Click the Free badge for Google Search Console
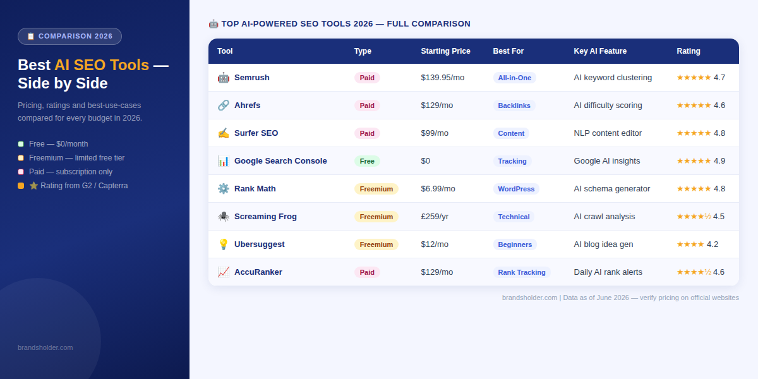The image size is (758, 379). click(367, 161)
